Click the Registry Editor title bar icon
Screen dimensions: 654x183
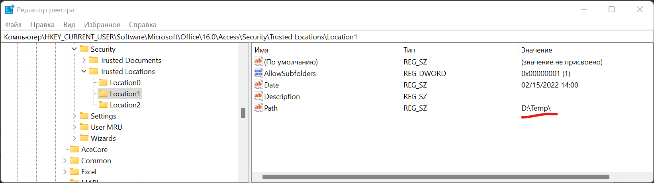(x=9, y=10)
